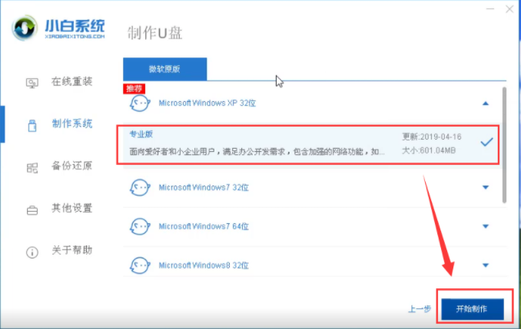This screenshot has height=329, width=521.
Task: Collapse the Microsoft Windows XP 32位 entry
Action: point(486,104)
